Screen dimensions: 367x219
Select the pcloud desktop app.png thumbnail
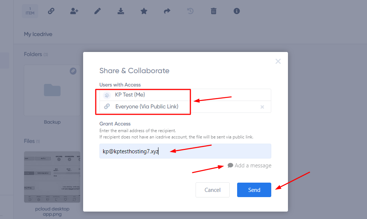coord(52,177)
